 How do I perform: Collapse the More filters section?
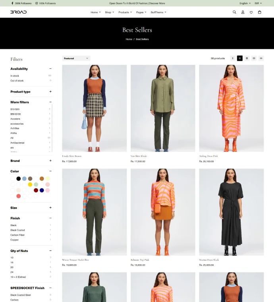pos(50,102)
